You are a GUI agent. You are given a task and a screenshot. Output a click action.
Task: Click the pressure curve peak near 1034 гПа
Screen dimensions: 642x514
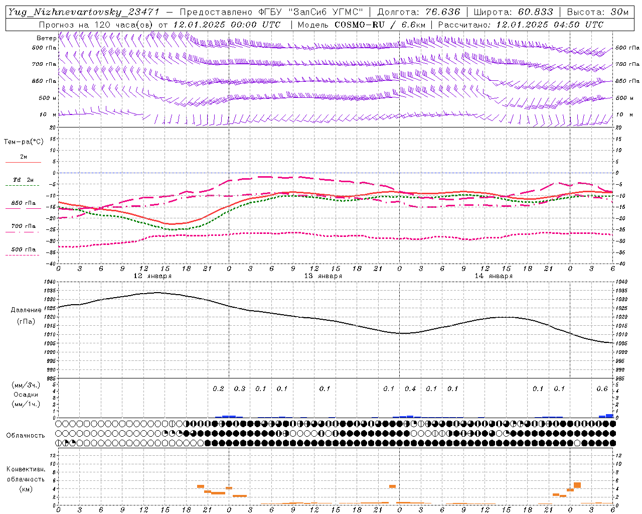tap(157, 293)
